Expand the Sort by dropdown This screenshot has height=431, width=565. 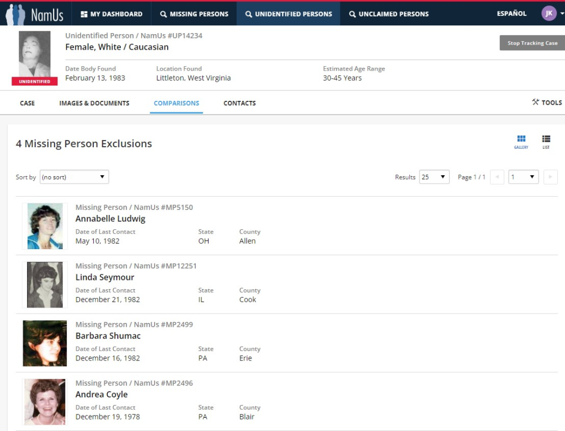pos(74,177)
